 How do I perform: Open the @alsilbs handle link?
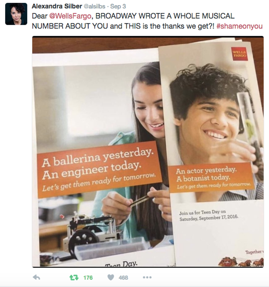point(94,6)
